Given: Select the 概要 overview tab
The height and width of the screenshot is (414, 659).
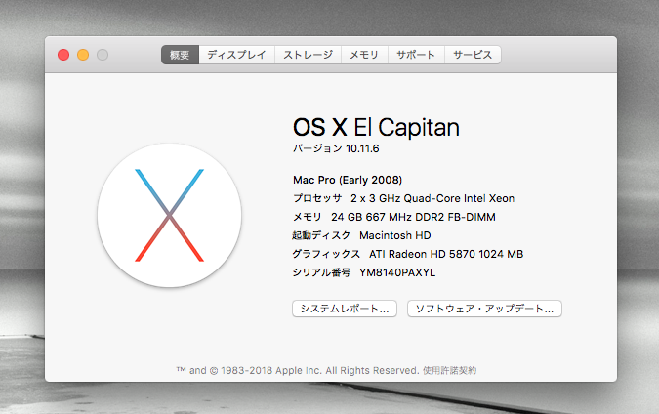Looking at the screenshot, I should coord(180,55).
